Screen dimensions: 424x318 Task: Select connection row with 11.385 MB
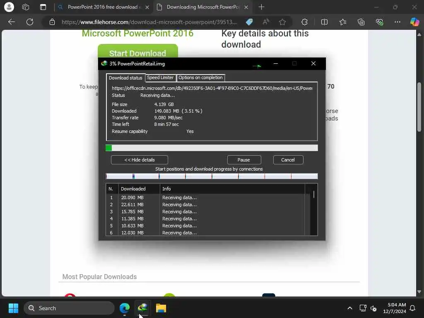205,219
